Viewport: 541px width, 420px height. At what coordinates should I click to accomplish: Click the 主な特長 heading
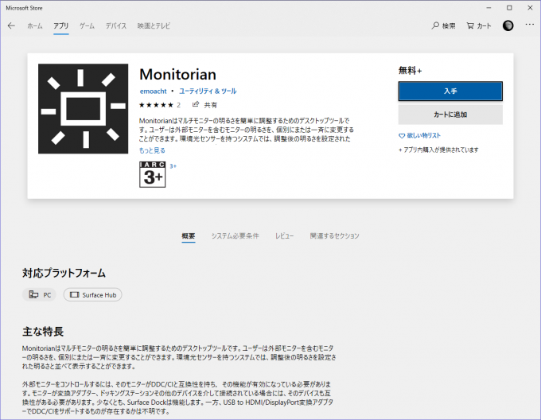43,332
